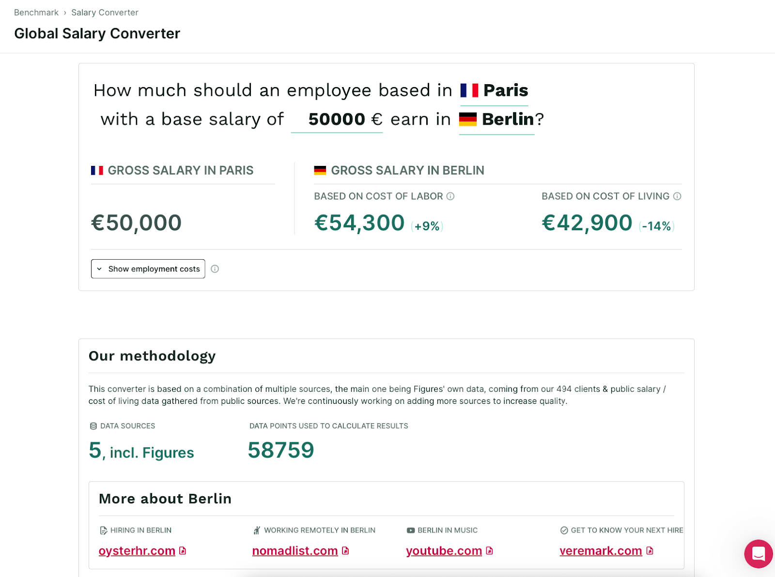Click the 50000 base salary input field

point(337,119)
